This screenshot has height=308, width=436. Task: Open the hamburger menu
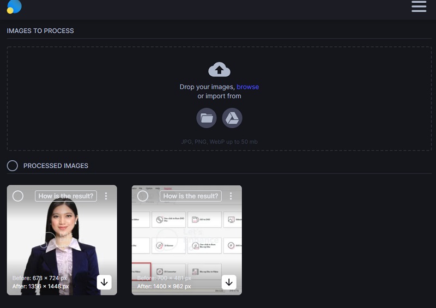419,7
